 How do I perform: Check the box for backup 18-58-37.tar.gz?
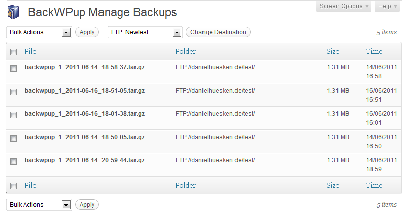click(14, 68)
